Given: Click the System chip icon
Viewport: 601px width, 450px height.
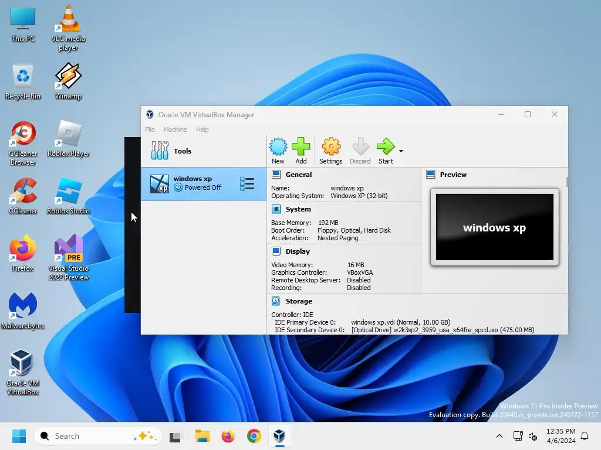Looking at the screenshot, I should (x=276, y=209).
